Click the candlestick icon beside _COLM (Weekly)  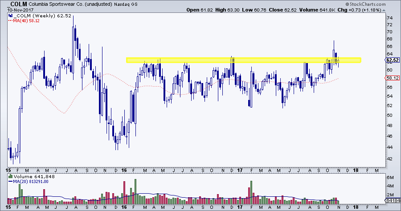coord(11,16)
